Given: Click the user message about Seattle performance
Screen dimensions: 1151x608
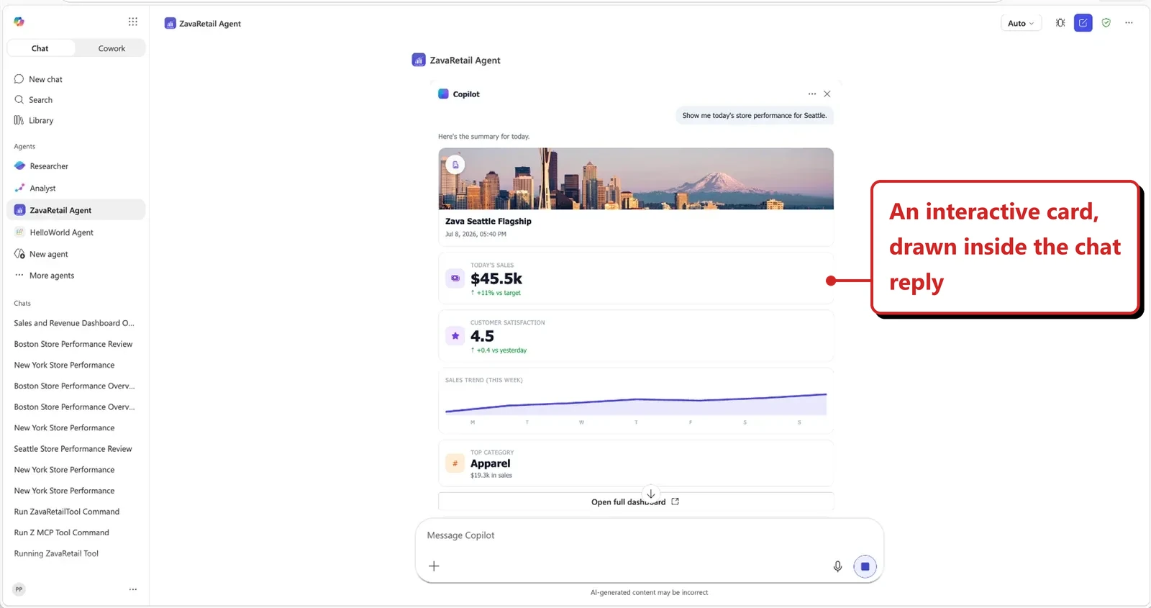Looking at the screenshot, I should pos(755,115).
